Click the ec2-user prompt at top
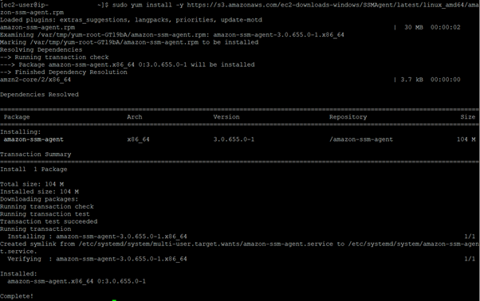The width and height of the screenshot is (480, 301). pyautogui.click(x=54, y=5)
